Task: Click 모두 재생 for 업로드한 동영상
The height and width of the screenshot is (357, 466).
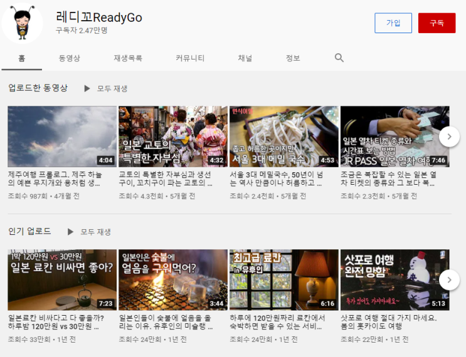Action: (x=112, y=88)
